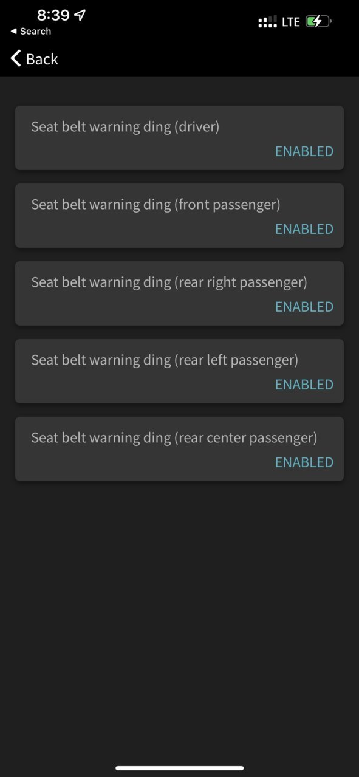Choose Seat belt warning ding (rear center passenger) text
The height and width of the screenshot is (777, 359).
(x=174, y=438)
